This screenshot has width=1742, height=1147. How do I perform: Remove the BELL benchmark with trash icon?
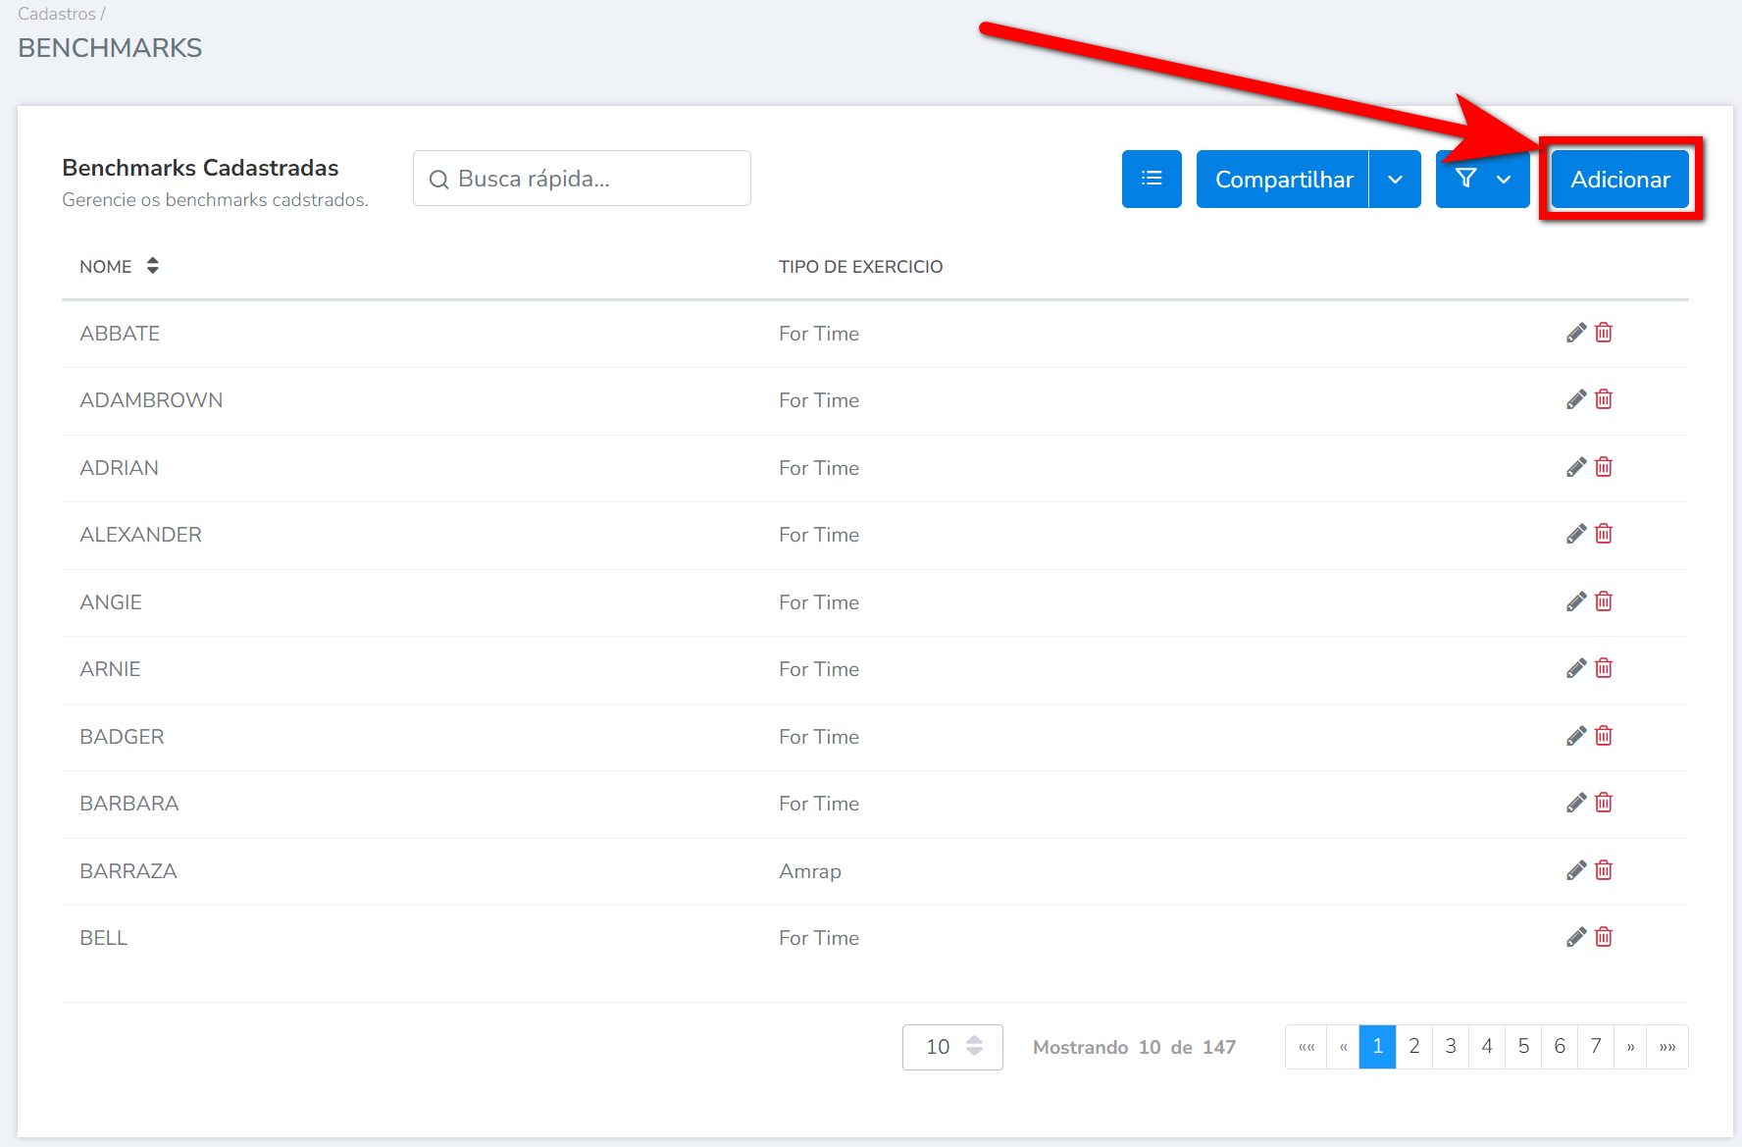tap(1604, 937)
